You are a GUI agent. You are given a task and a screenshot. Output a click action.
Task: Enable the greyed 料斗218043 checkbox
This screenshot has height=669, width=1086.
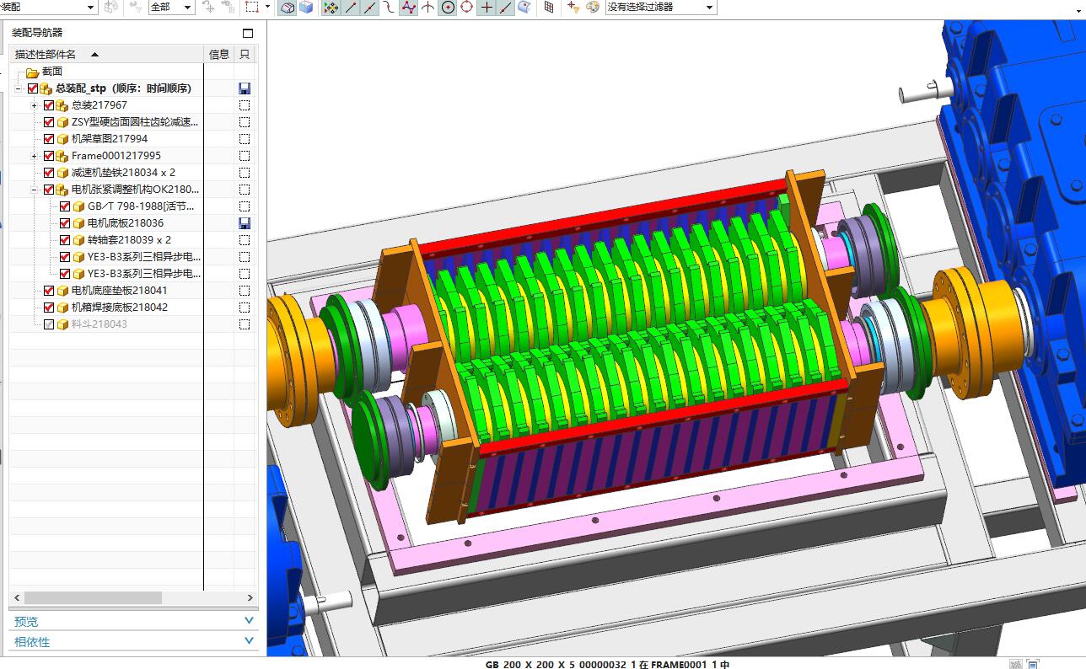pyautogui.click(x=49, y=324)
